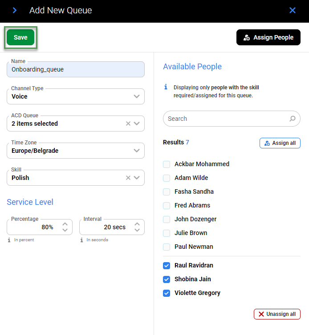The height and width of the screenshot is (335, 309).
Task: Click the Unassign all button
Action: [277, 314]
